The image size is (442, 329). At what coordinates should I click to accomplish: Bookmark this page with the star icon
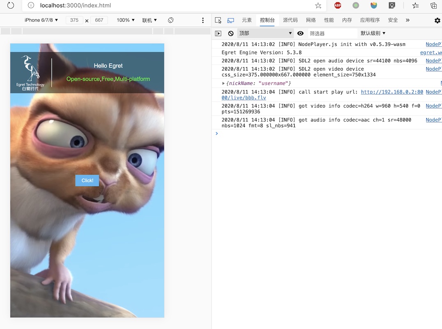318,5
